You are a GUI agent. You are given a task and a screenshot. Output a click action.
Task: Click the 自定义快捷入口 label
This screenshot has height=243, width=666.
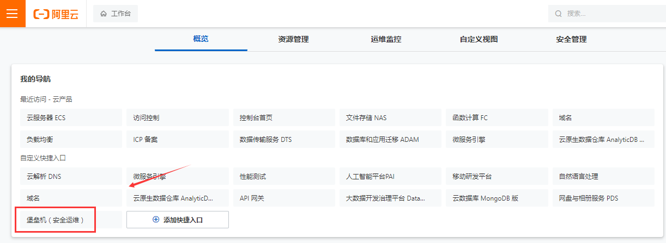pyautogui.click(x=43, y=158)
